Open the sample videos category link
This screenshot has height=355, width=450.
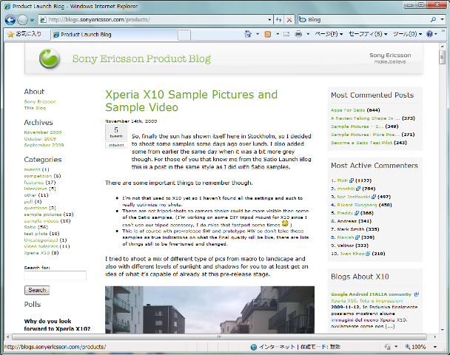[41, 221]
